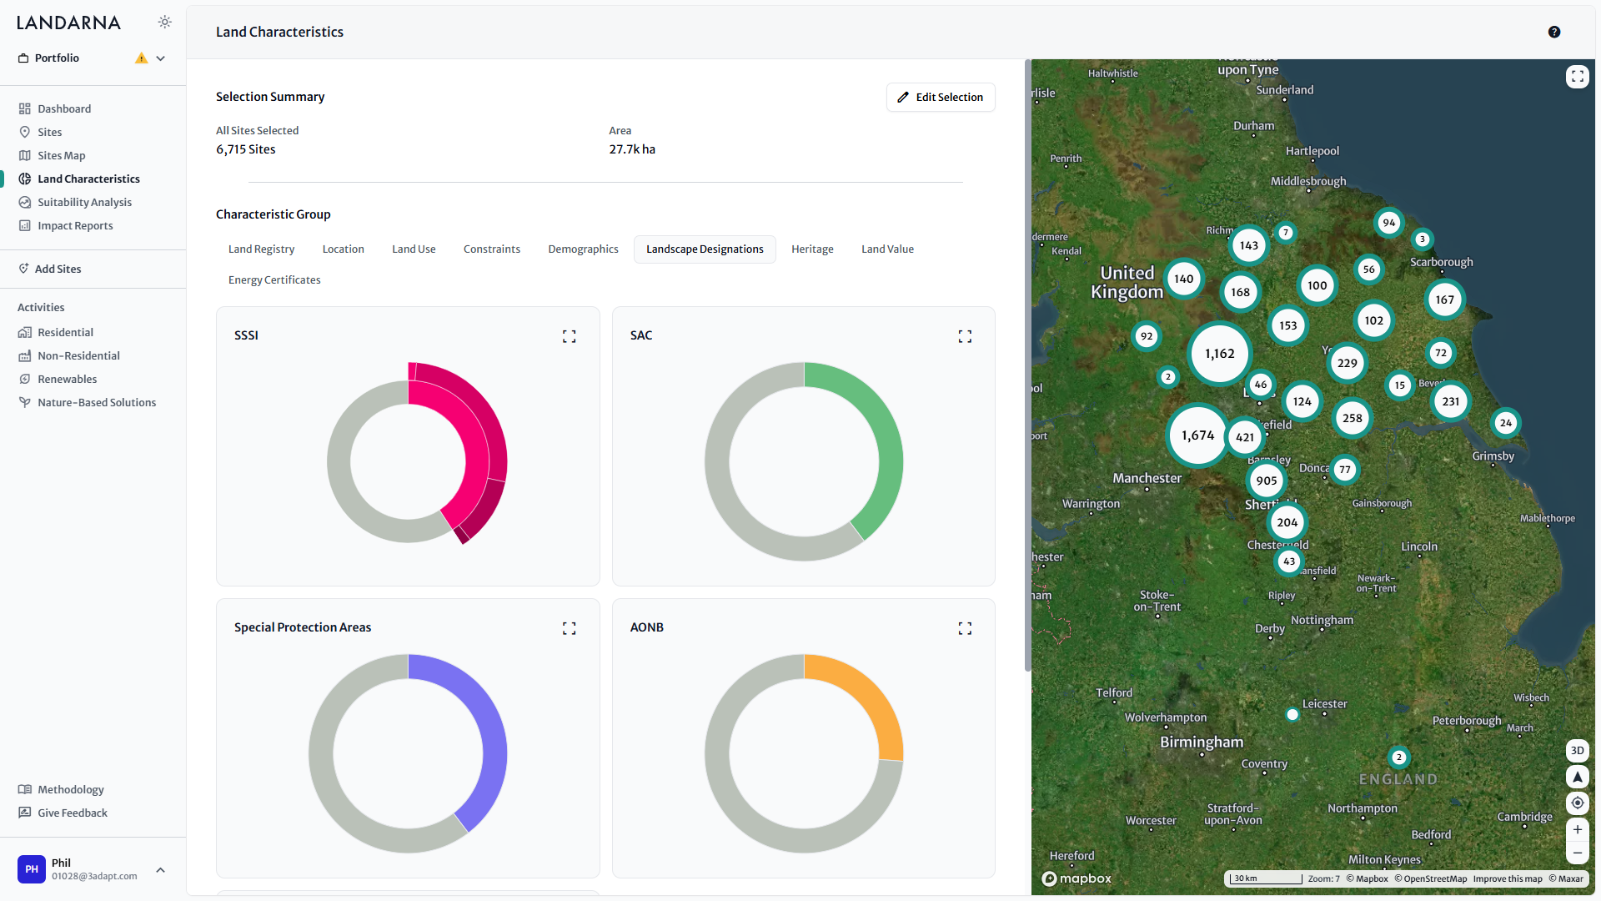Click the Edit Selection button
1601x901 pixels.
(x=941, y=98)
